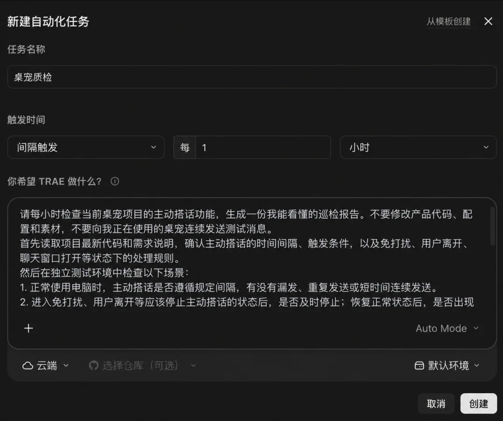Screen dimensions: 503x421
Task: Click the 新建自动化任务 dialog title
Action: point(48,21)
